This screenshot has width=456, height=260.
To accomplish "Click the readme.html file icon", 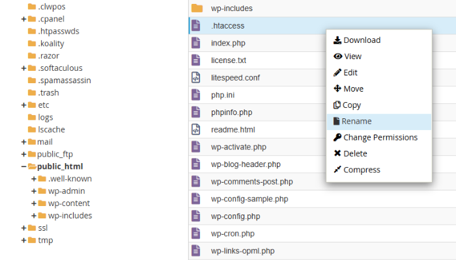I will [x=195, y=129].
